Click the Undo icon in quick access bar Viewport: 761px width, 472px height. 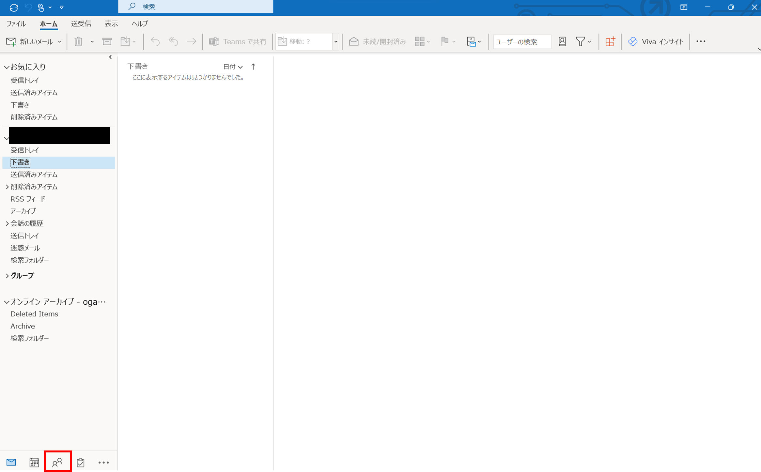click(x=28, y=7)
